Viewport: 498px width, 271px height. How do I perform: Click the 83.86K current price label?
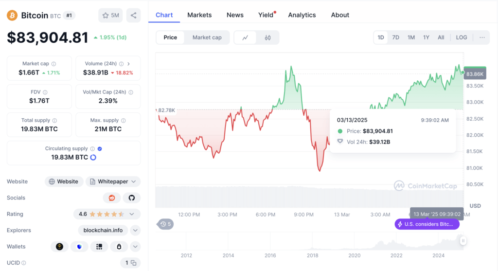[475, 74]
